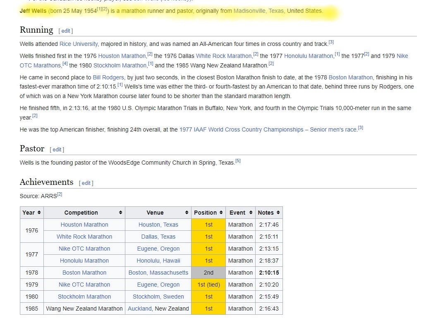Open Honolulu Marathon link in Running paragraph
This screenshot has height=323, width=443.
tap(309, 56)
